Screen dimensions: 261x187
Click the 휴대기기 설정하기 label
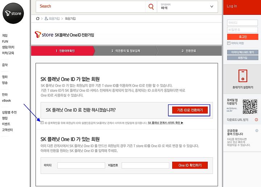coord(243,87)
